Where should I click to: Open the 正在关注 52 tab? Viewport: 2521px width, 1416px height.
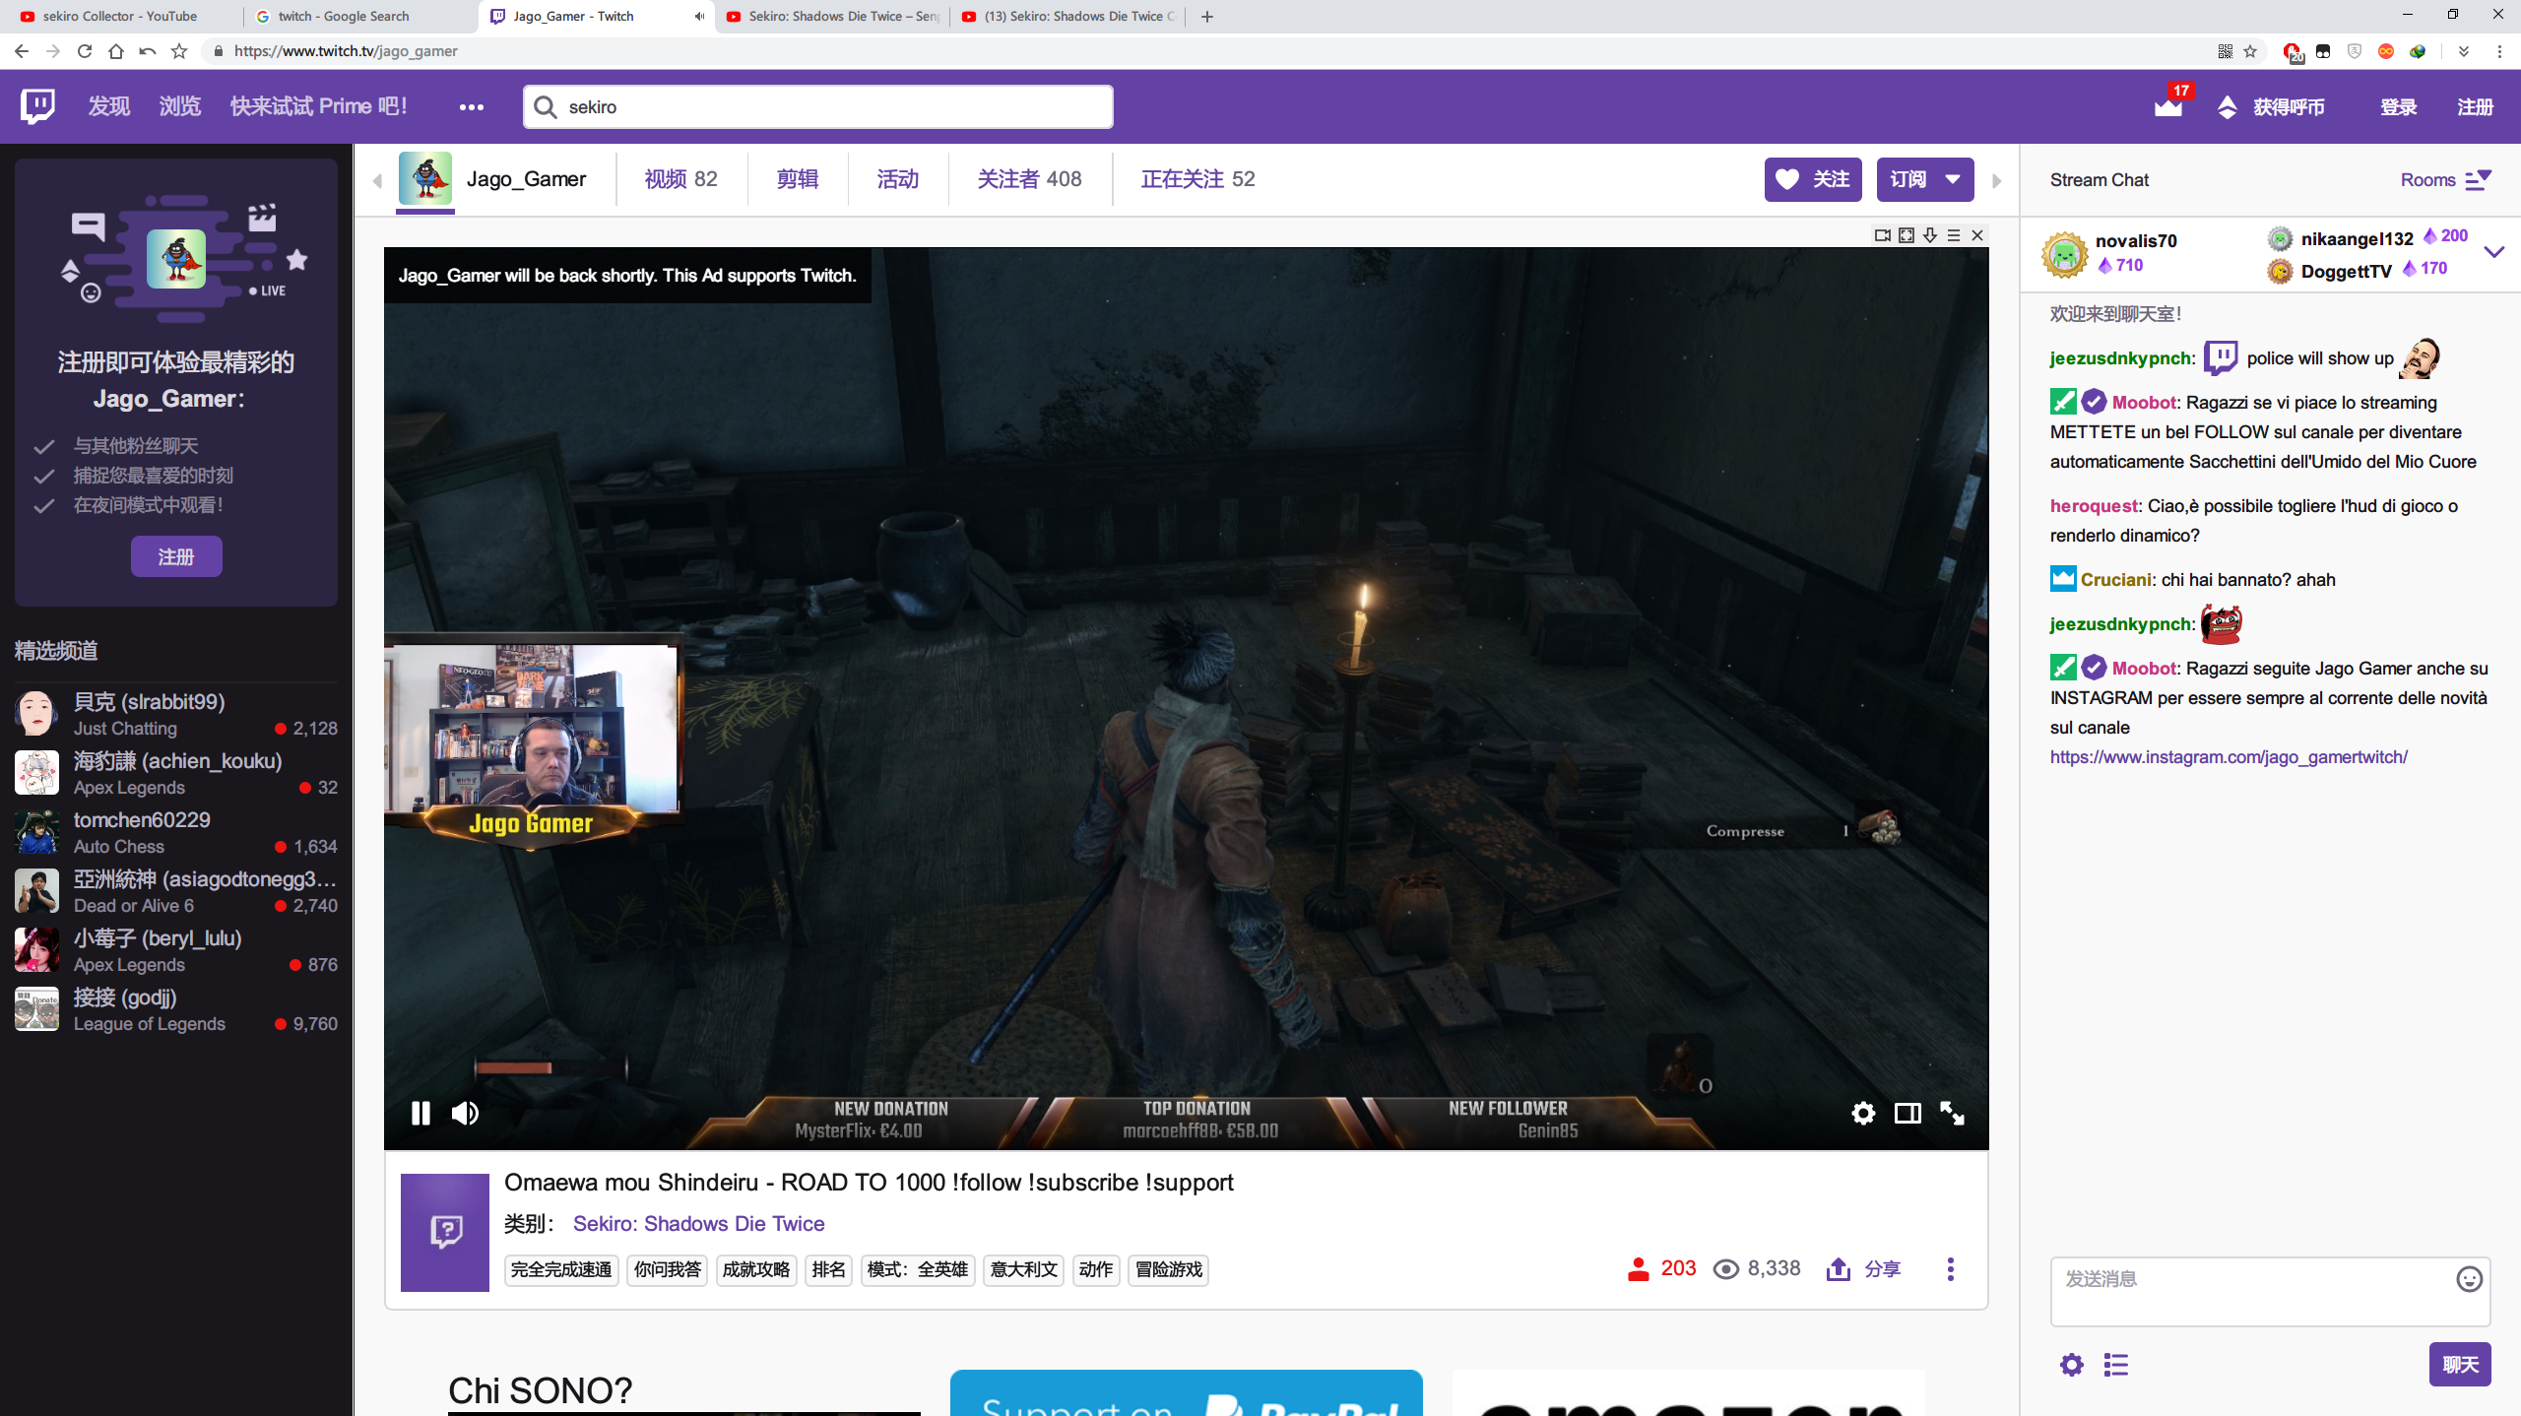pos(1197,179)
